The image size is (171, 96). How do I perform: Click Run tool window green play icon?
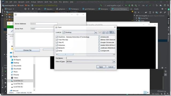pyautogui.click(x=5, y=71)
